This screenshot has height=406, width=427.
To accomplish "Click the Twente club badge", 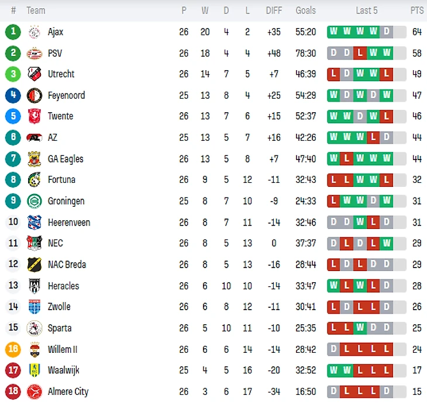I will click(35, 116).
